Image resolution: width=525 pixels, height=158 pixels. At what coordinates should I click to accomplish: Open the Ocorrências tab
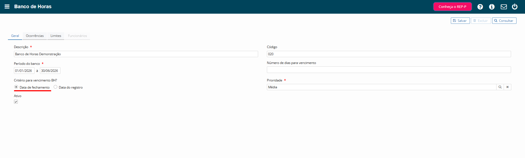(x=35, y=36)
